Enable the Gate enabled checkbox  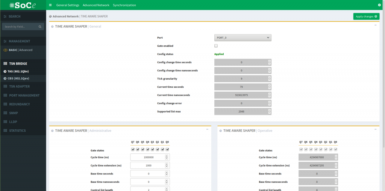pyautogui.click(x=216, y=46)
